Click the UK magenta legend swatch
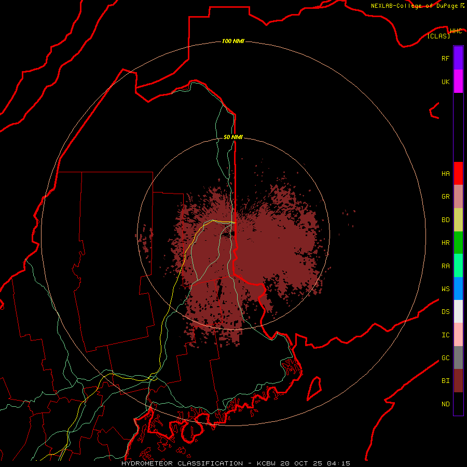The image size is (467, 467). 458,81
